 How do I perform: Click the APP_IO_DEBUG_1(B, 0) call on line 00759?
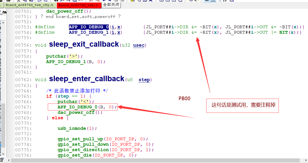coord(76,62)
